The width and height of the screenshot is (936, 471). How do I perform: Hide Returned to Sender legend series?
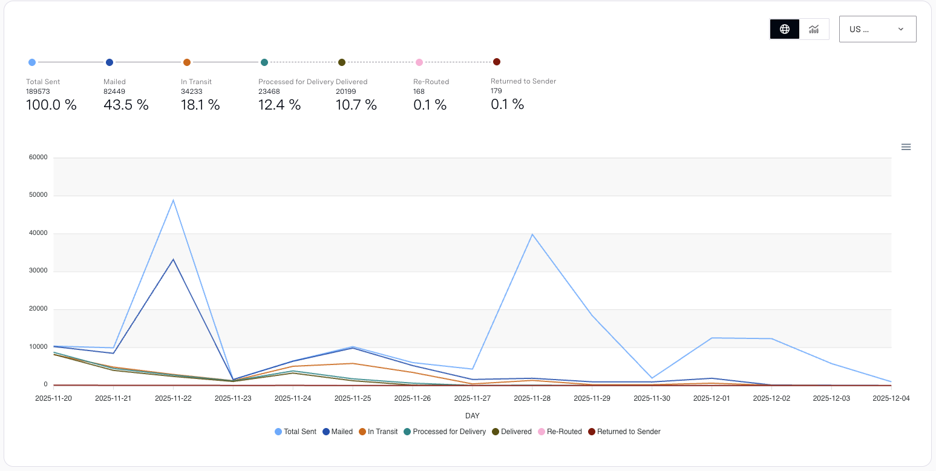(624, 432)
